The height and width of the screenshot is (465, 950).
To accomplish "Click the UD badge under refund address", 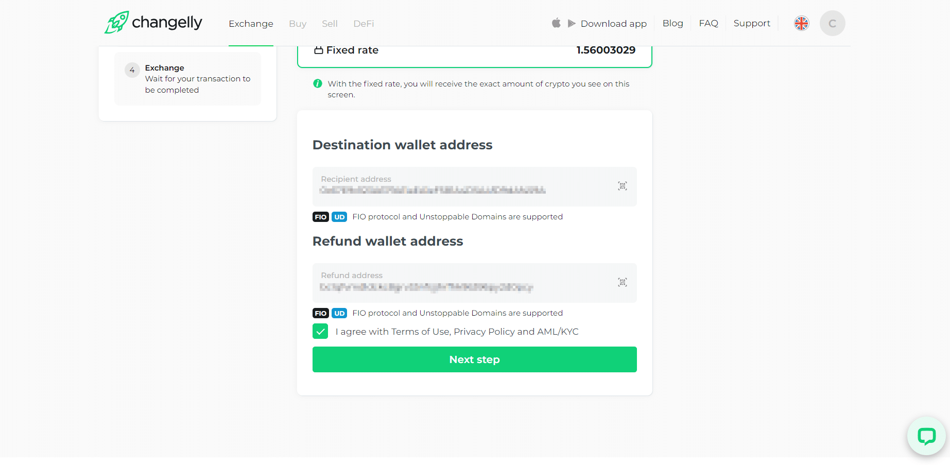I will (x=339, y=313).
